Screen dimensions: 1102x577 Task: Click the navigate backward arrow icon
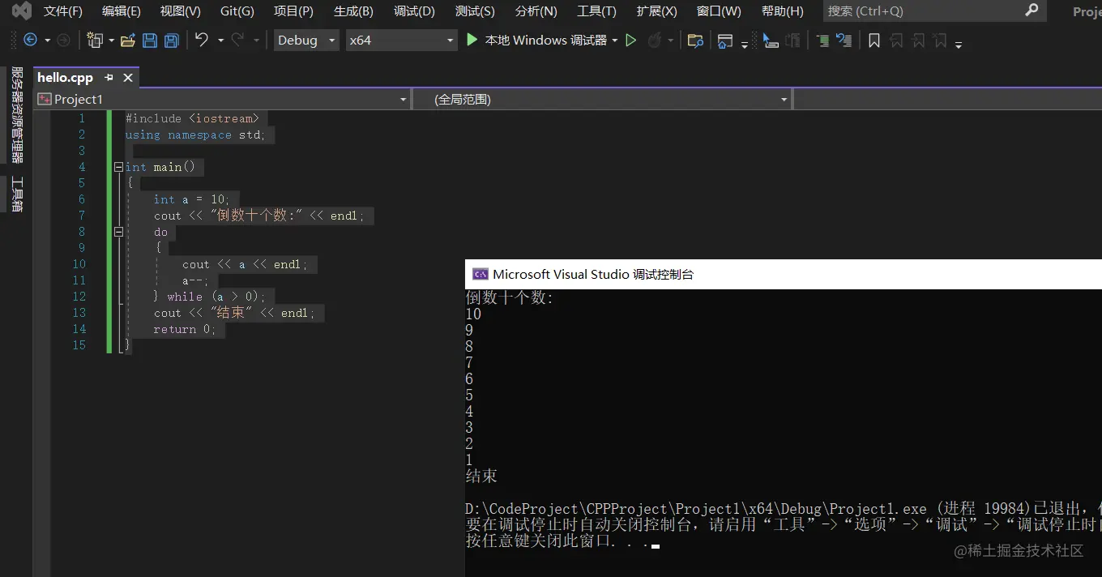[x=30, y=40]
